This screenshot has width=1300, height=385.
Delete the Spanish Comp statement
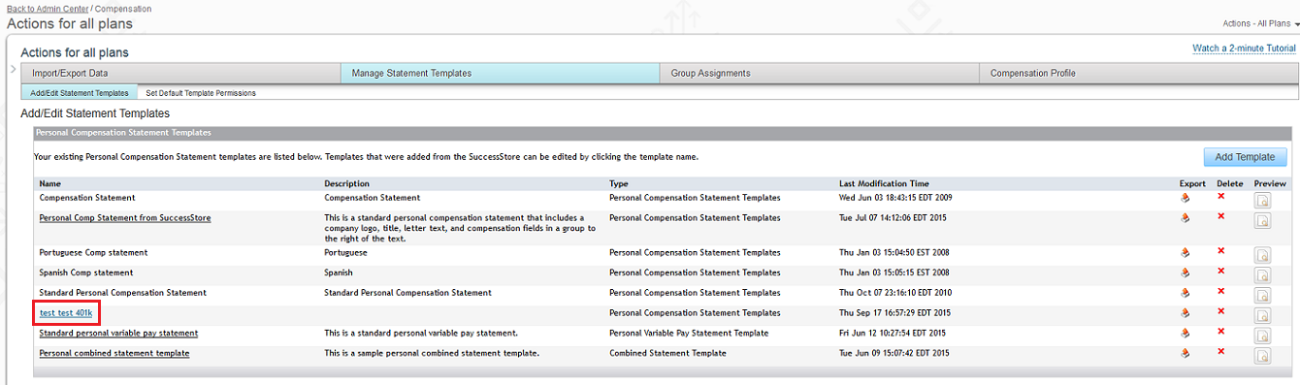point(1220,272)
